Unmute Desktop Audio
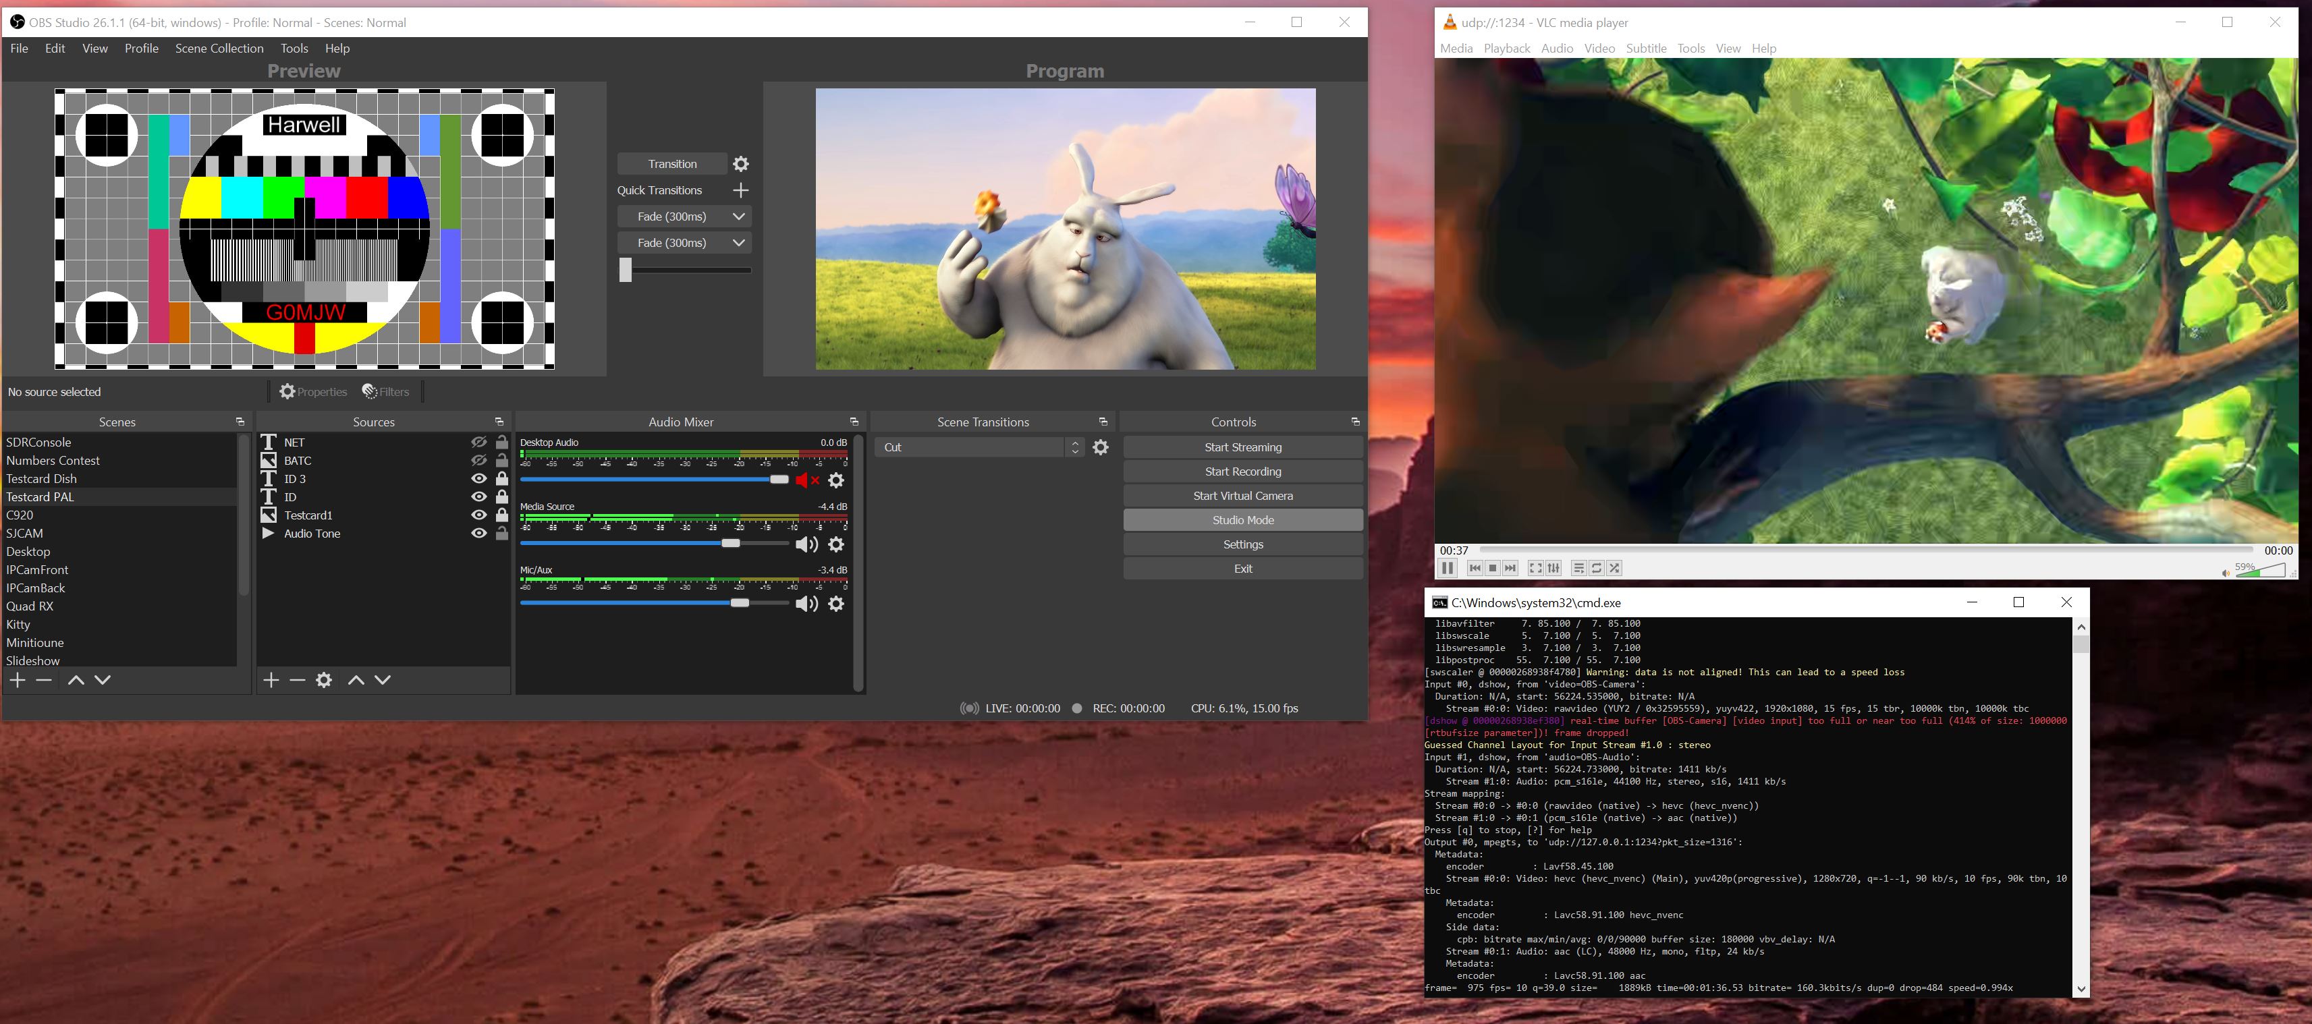 [807, 480]
